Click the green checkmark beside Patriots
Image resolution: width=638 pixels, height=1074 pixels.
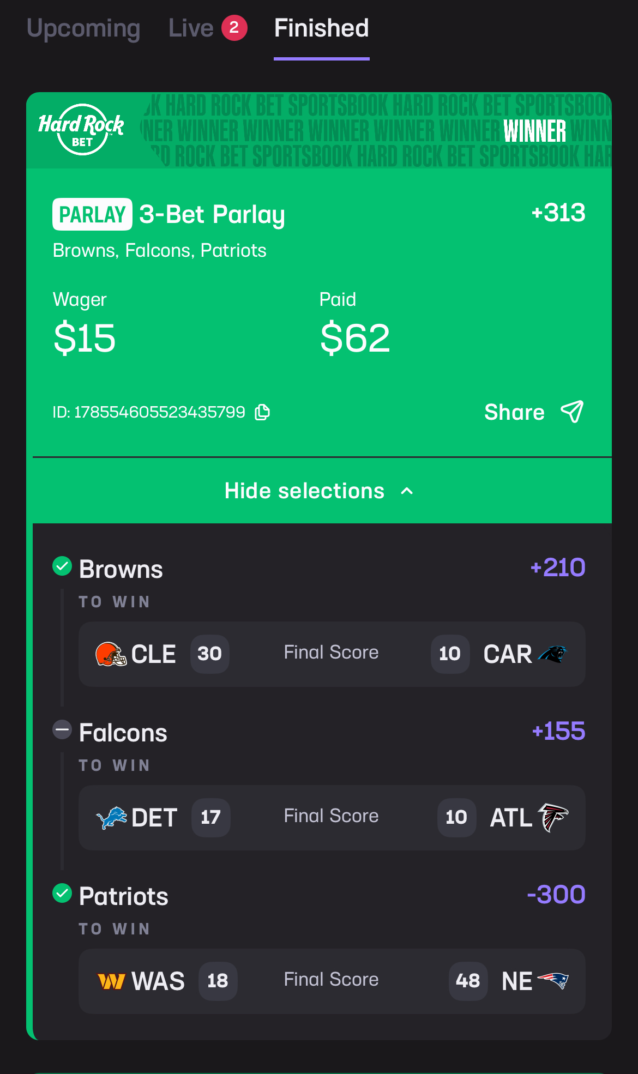click(62, 893)
